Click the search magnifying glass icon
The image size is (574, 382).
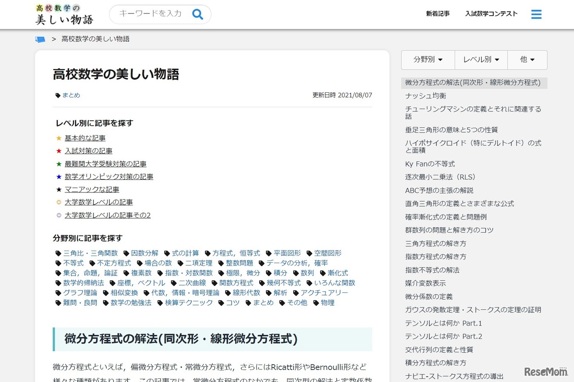tap(197, 14)
